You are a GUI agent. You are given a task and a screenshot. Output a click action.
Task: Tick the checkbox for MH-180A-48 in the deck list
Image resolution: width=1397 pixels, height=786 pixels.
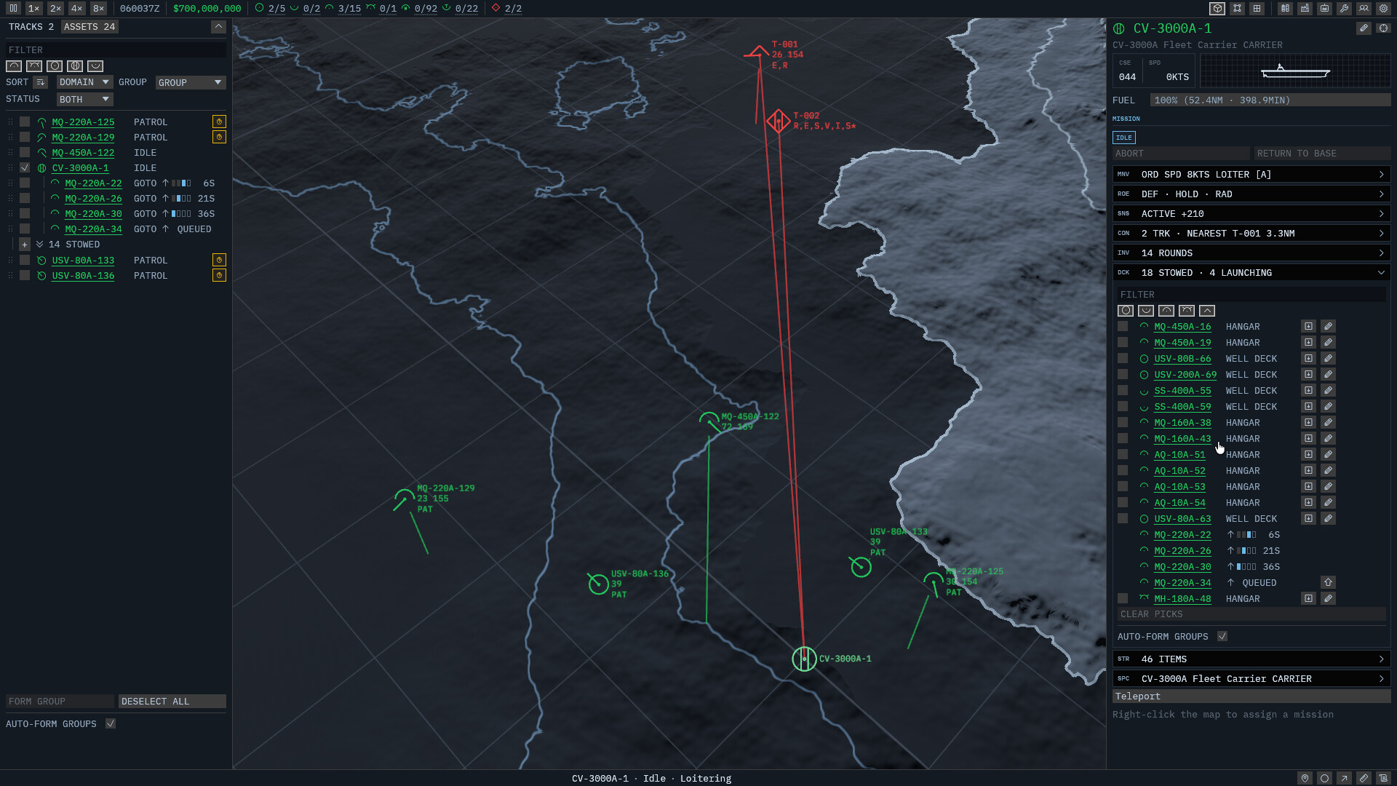point(1123,598)
